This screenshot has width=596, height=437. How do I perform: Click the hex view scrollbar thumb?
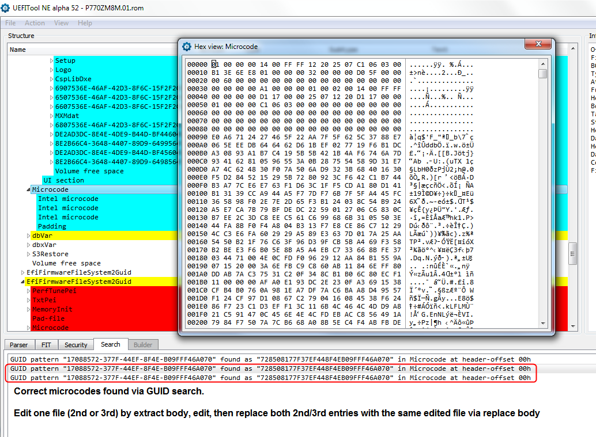(543, 73)
